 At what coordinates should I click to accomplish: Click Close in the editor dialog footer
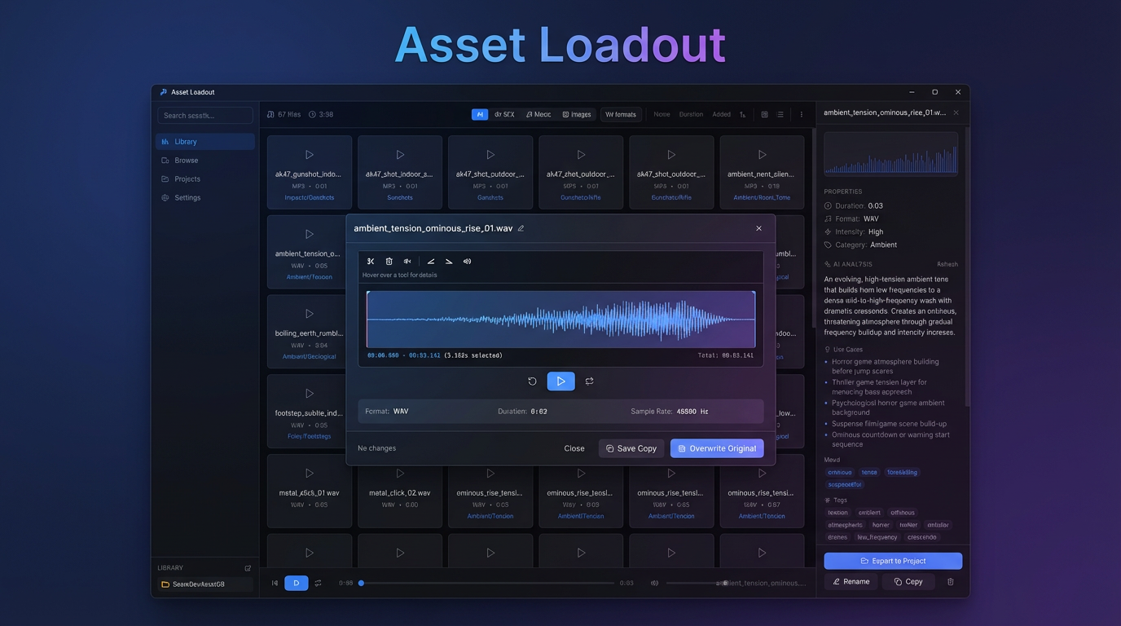pos(574,448)
